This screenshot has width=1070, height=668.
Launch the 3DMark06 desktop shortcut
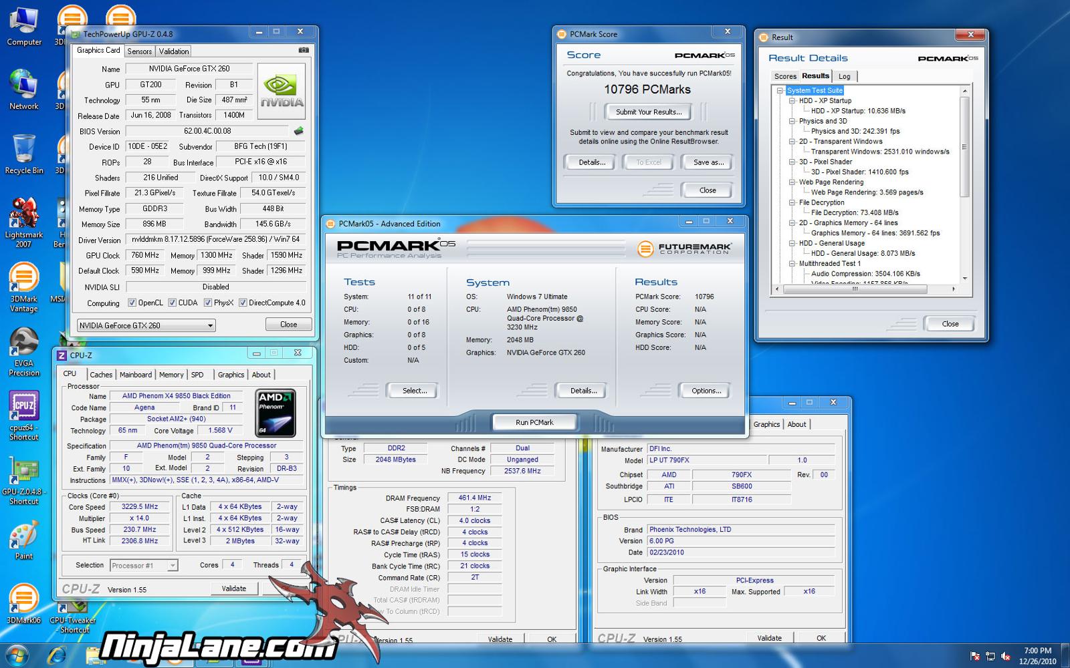click(24, 604)
